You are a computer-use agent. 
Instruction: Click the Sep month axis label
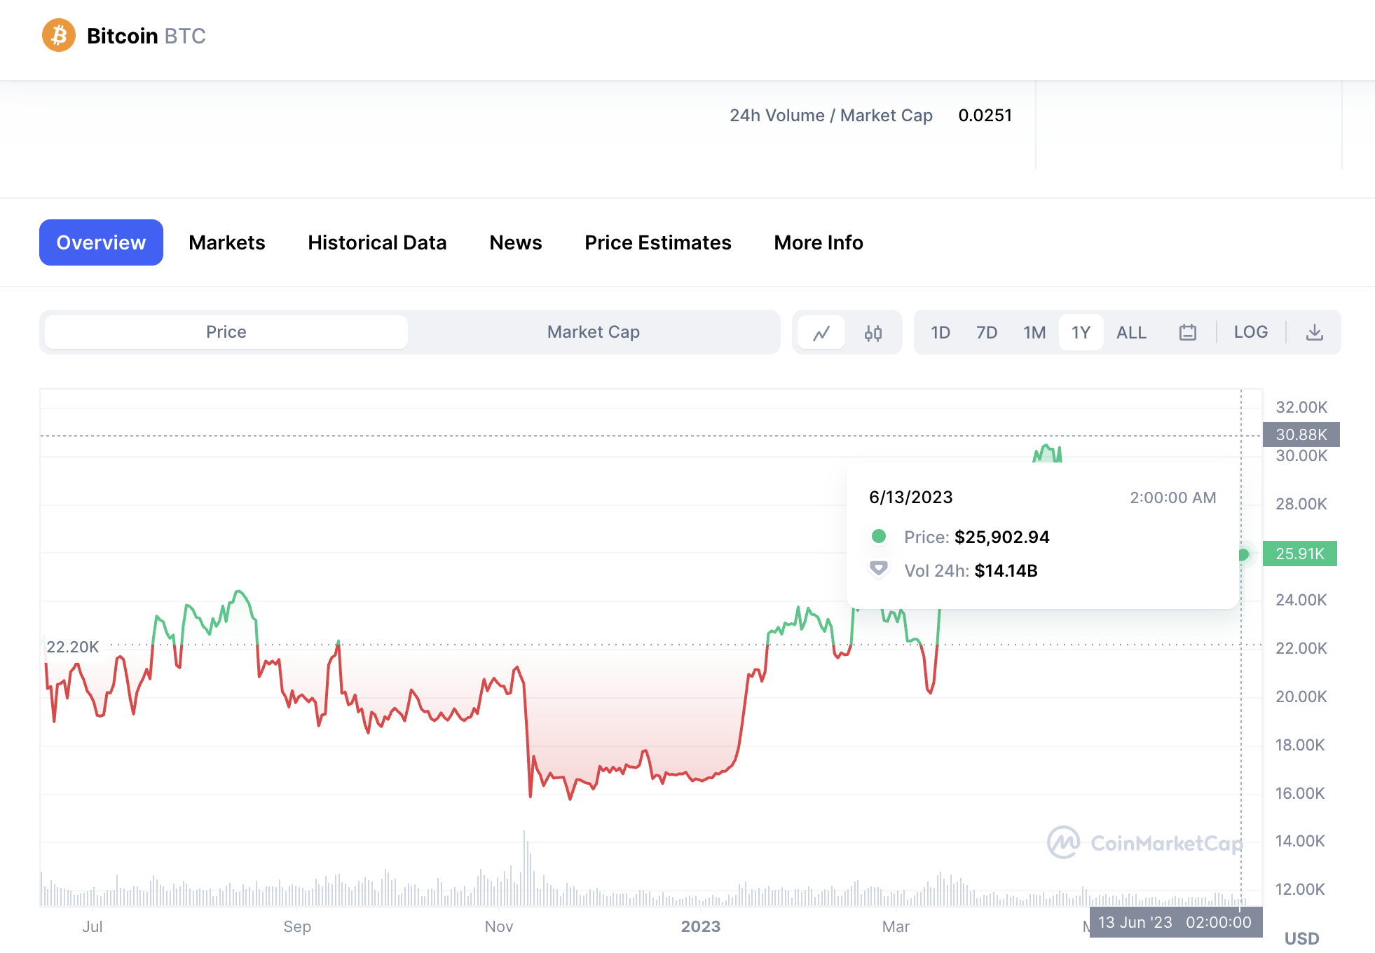tap(297, 926)
